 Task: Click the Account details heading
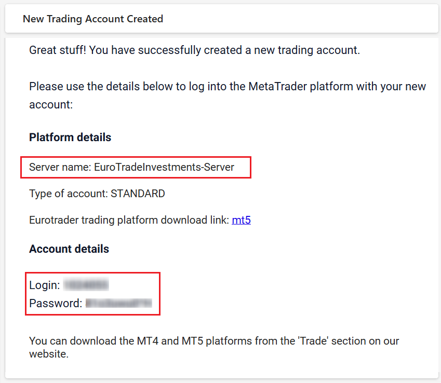click(x=69, y=249)
